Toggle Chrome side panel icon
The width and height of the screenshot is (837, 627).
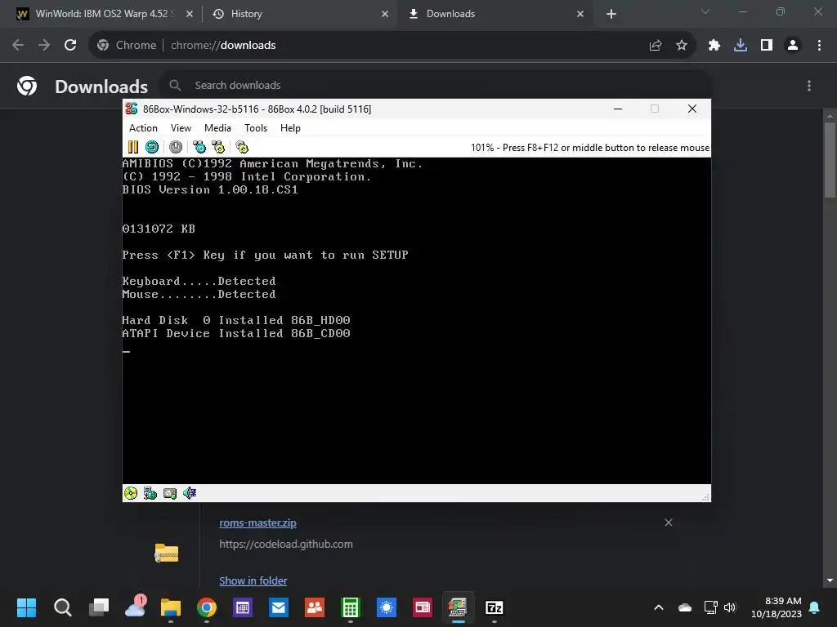click(767, 46)
